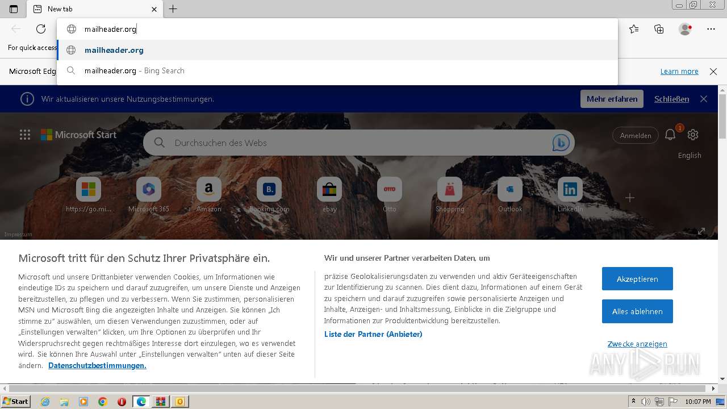Click the Alles ablehnen button
The width and height of the screenshot is (727, 409).
click(x=637, y=311)
